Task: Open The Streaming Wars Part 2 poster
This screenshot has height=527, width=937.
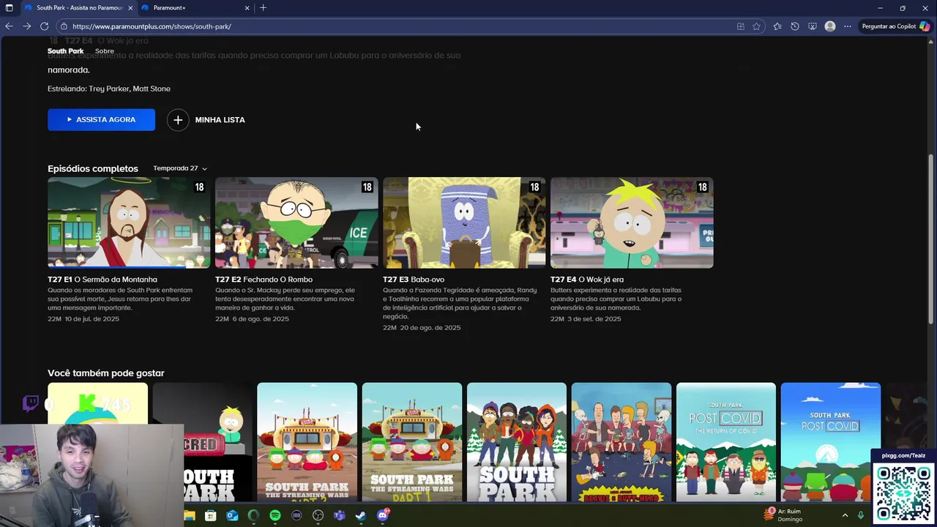Action: pos(307,442)
